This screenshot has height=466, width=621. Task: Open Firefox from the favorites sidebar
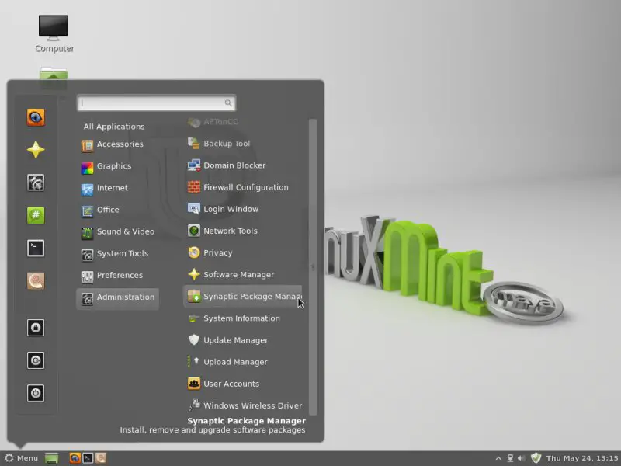coord(36,117)
